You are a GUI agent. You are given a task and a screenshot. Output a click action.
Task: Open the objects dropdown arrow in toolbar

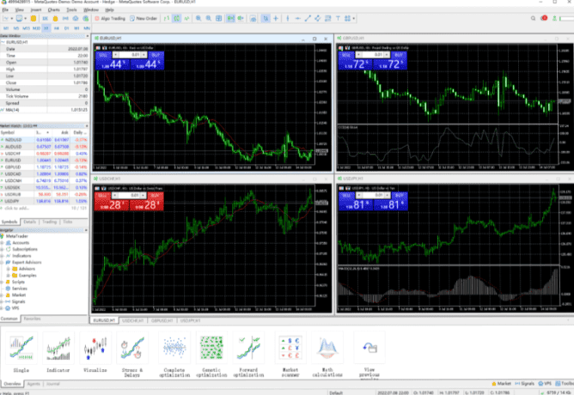pyautogui.click(x=354, y=18)
